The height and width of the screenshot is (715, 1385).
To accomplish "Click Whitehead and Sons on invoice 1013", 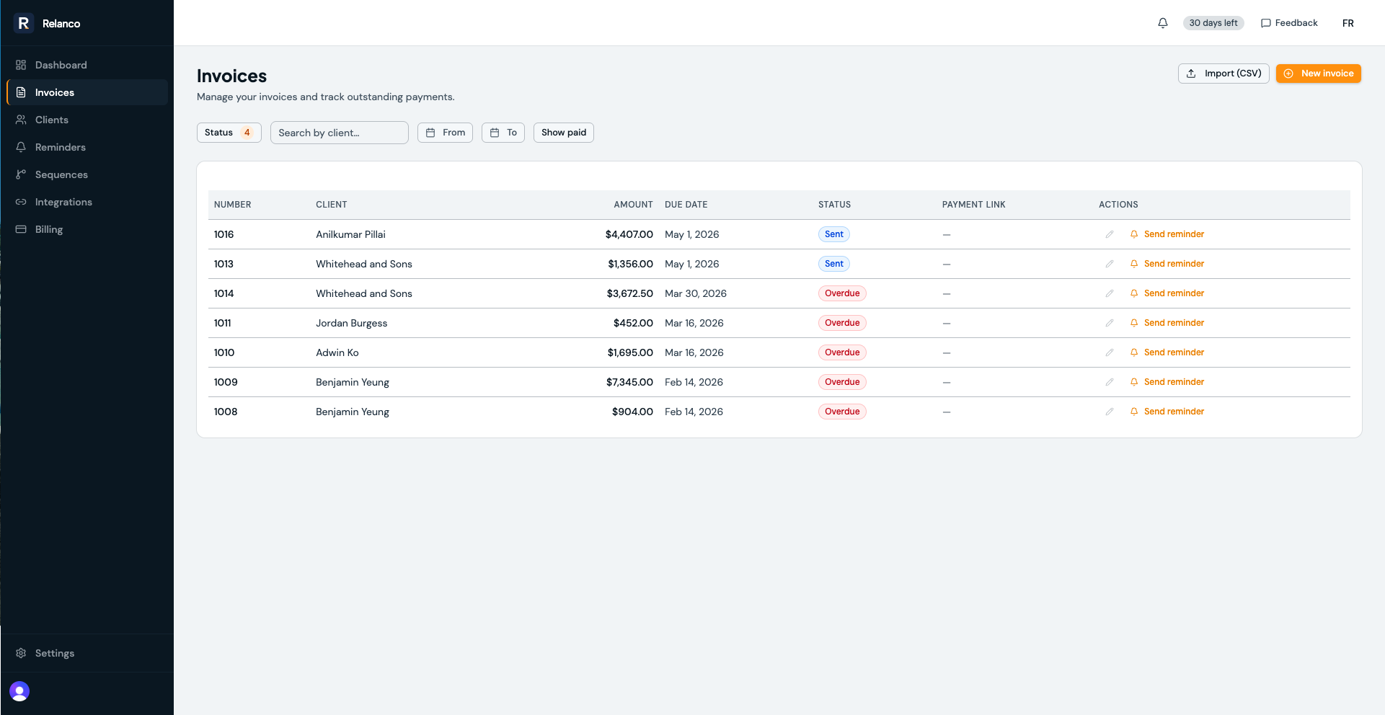I will (x=364, y=264).
